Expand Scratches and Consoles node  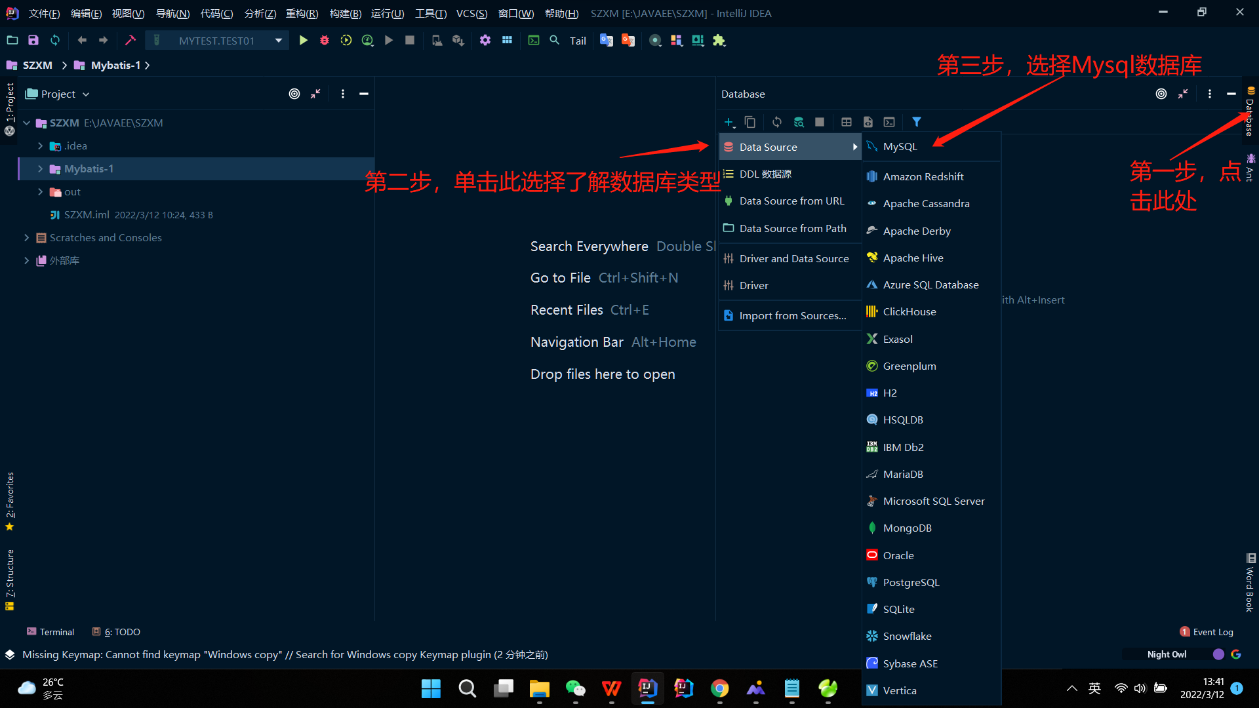point(27,237)
